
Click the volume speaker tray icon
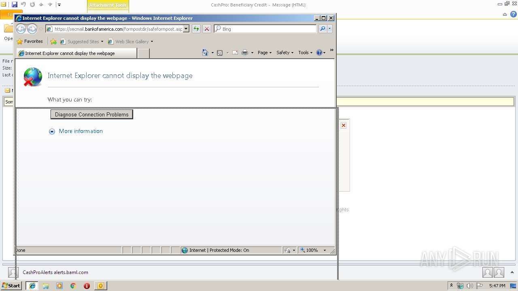470,286
